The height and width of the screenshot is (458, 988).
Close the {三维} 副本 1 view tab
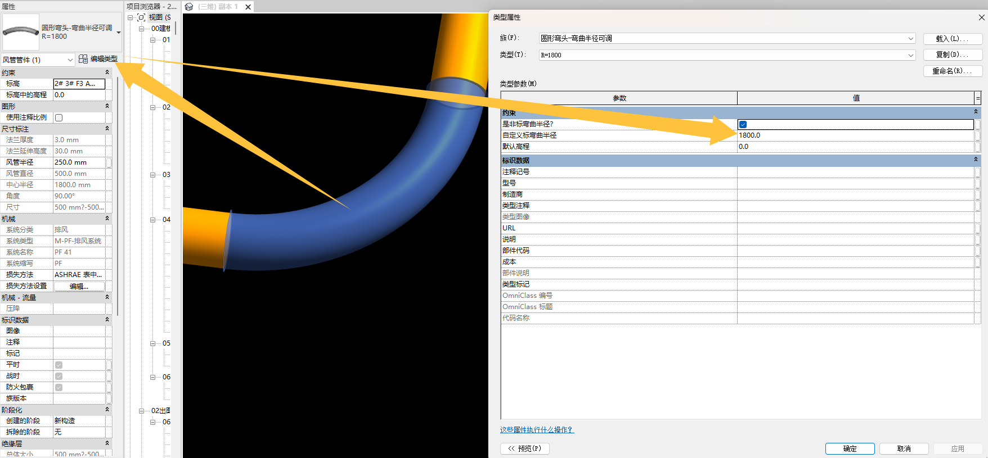[x=248, y=7]
